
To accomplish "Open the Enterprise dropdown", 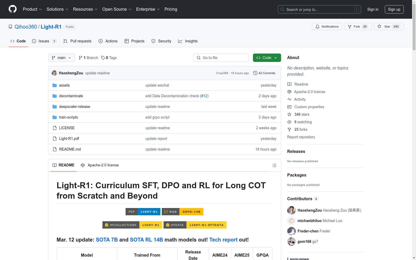I will [148, 9].
